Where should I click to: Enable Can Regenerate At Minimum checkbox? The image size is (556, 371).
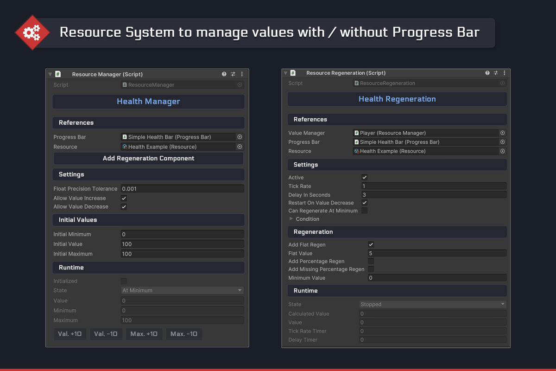coord(365,211)
